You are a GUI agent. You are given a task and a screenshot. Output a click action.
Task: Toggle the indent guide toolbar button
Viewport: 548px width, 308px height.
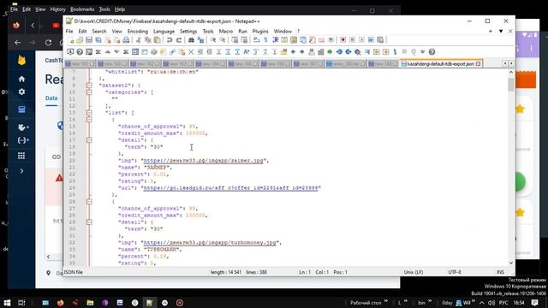pos(275,40)
